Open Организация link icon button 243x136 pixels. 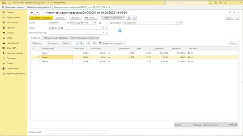point(181,23)
